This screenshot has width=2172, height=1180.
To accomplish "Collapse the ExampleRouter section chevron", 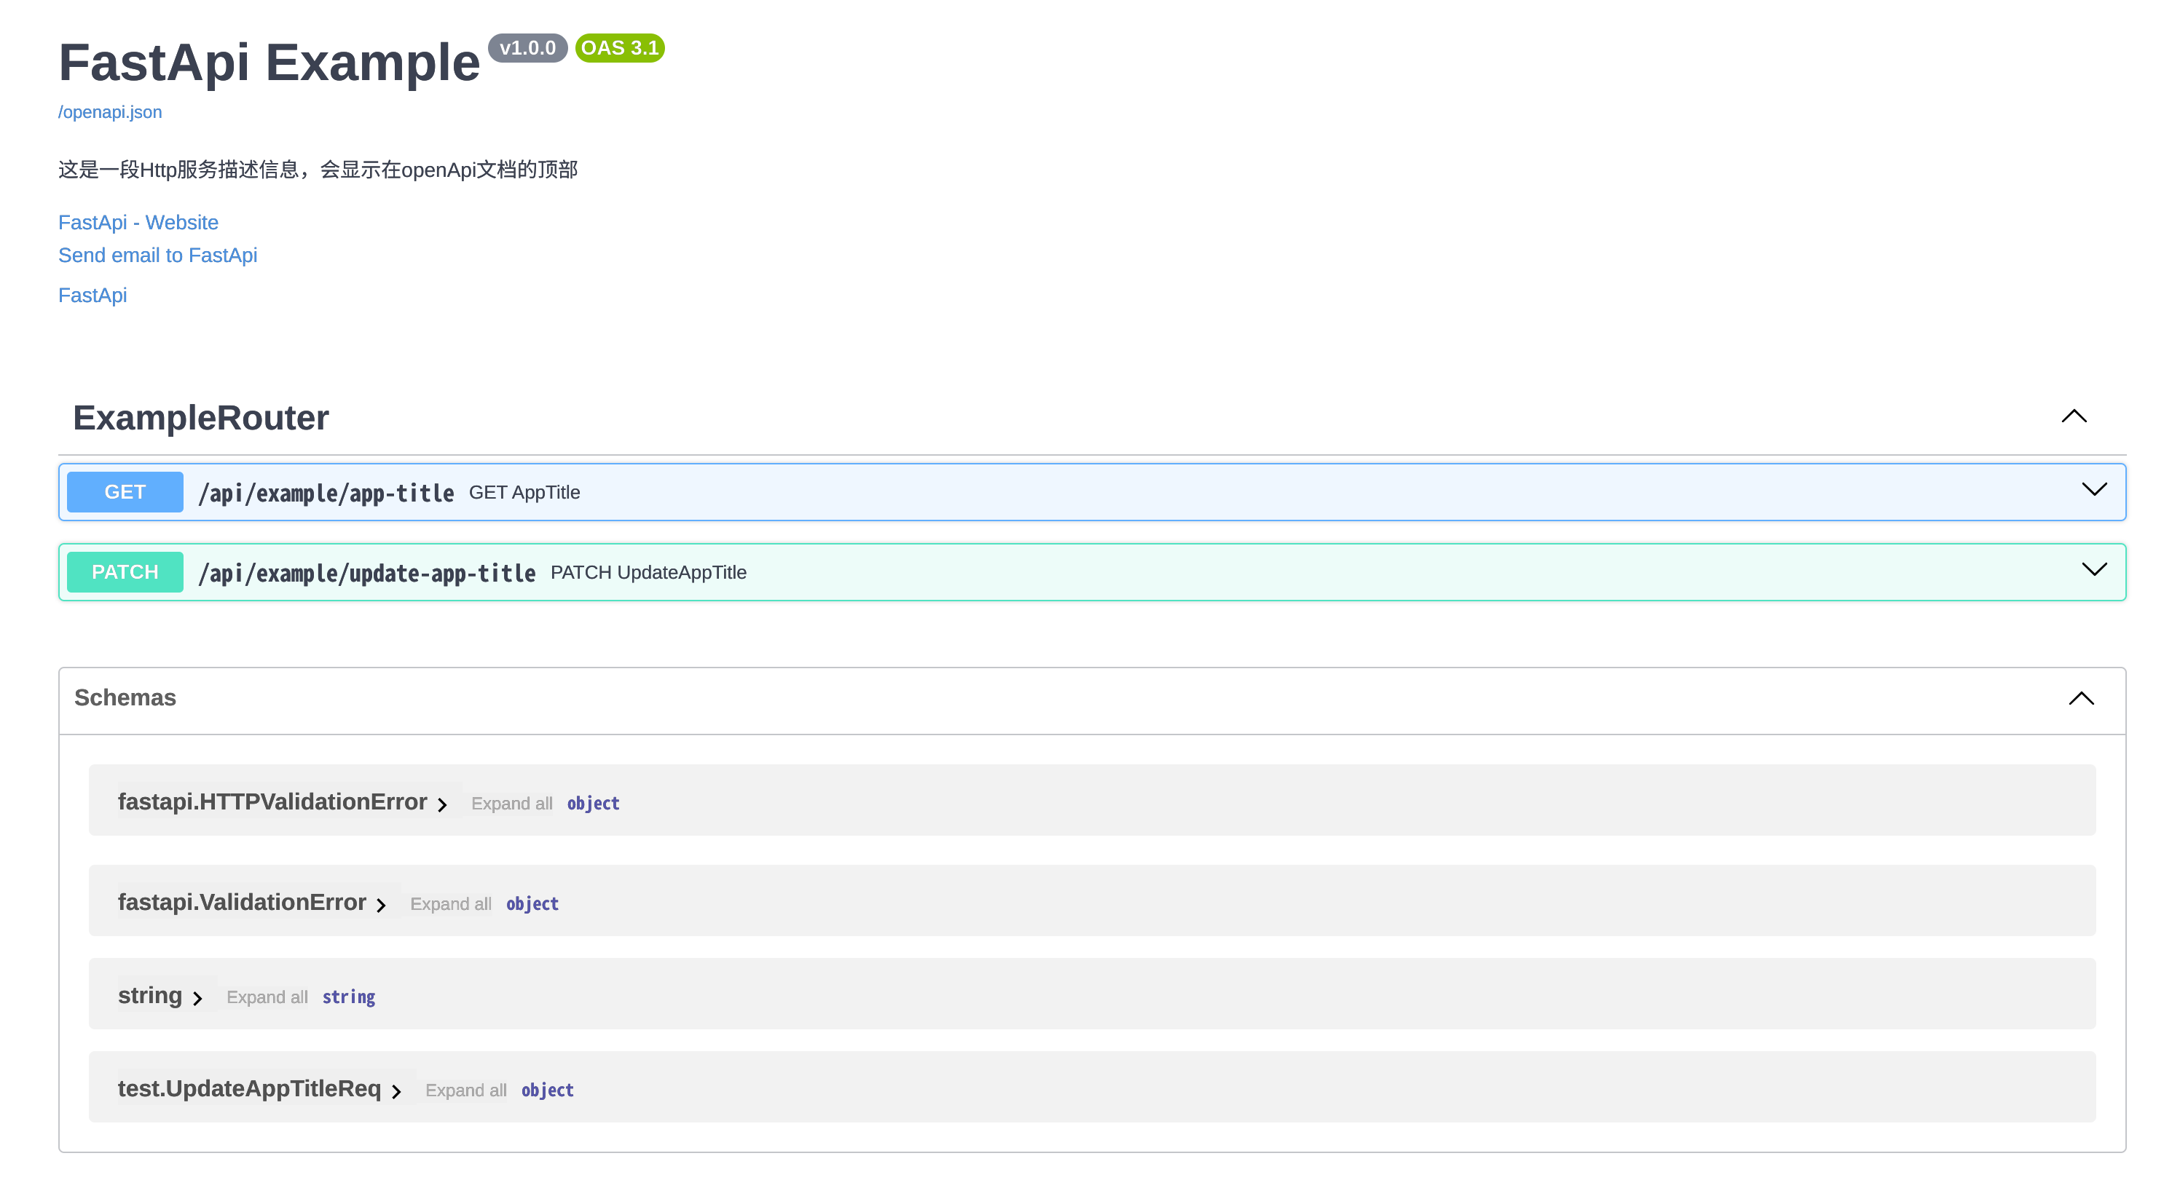I will coord(2074,416).
